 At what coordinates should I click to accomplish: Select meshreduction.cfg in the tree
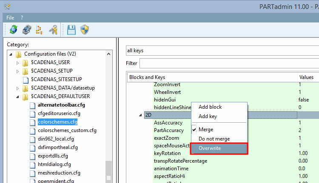click(x=59, y=173)
